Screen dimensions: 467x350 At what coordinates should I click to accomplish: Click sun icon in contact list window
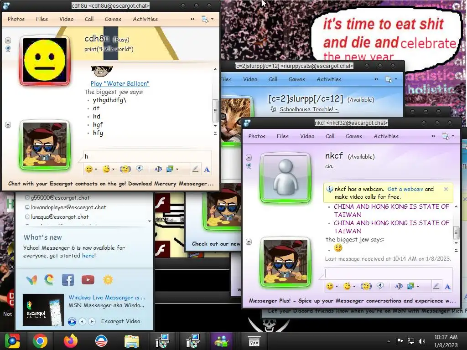[108, 280]
